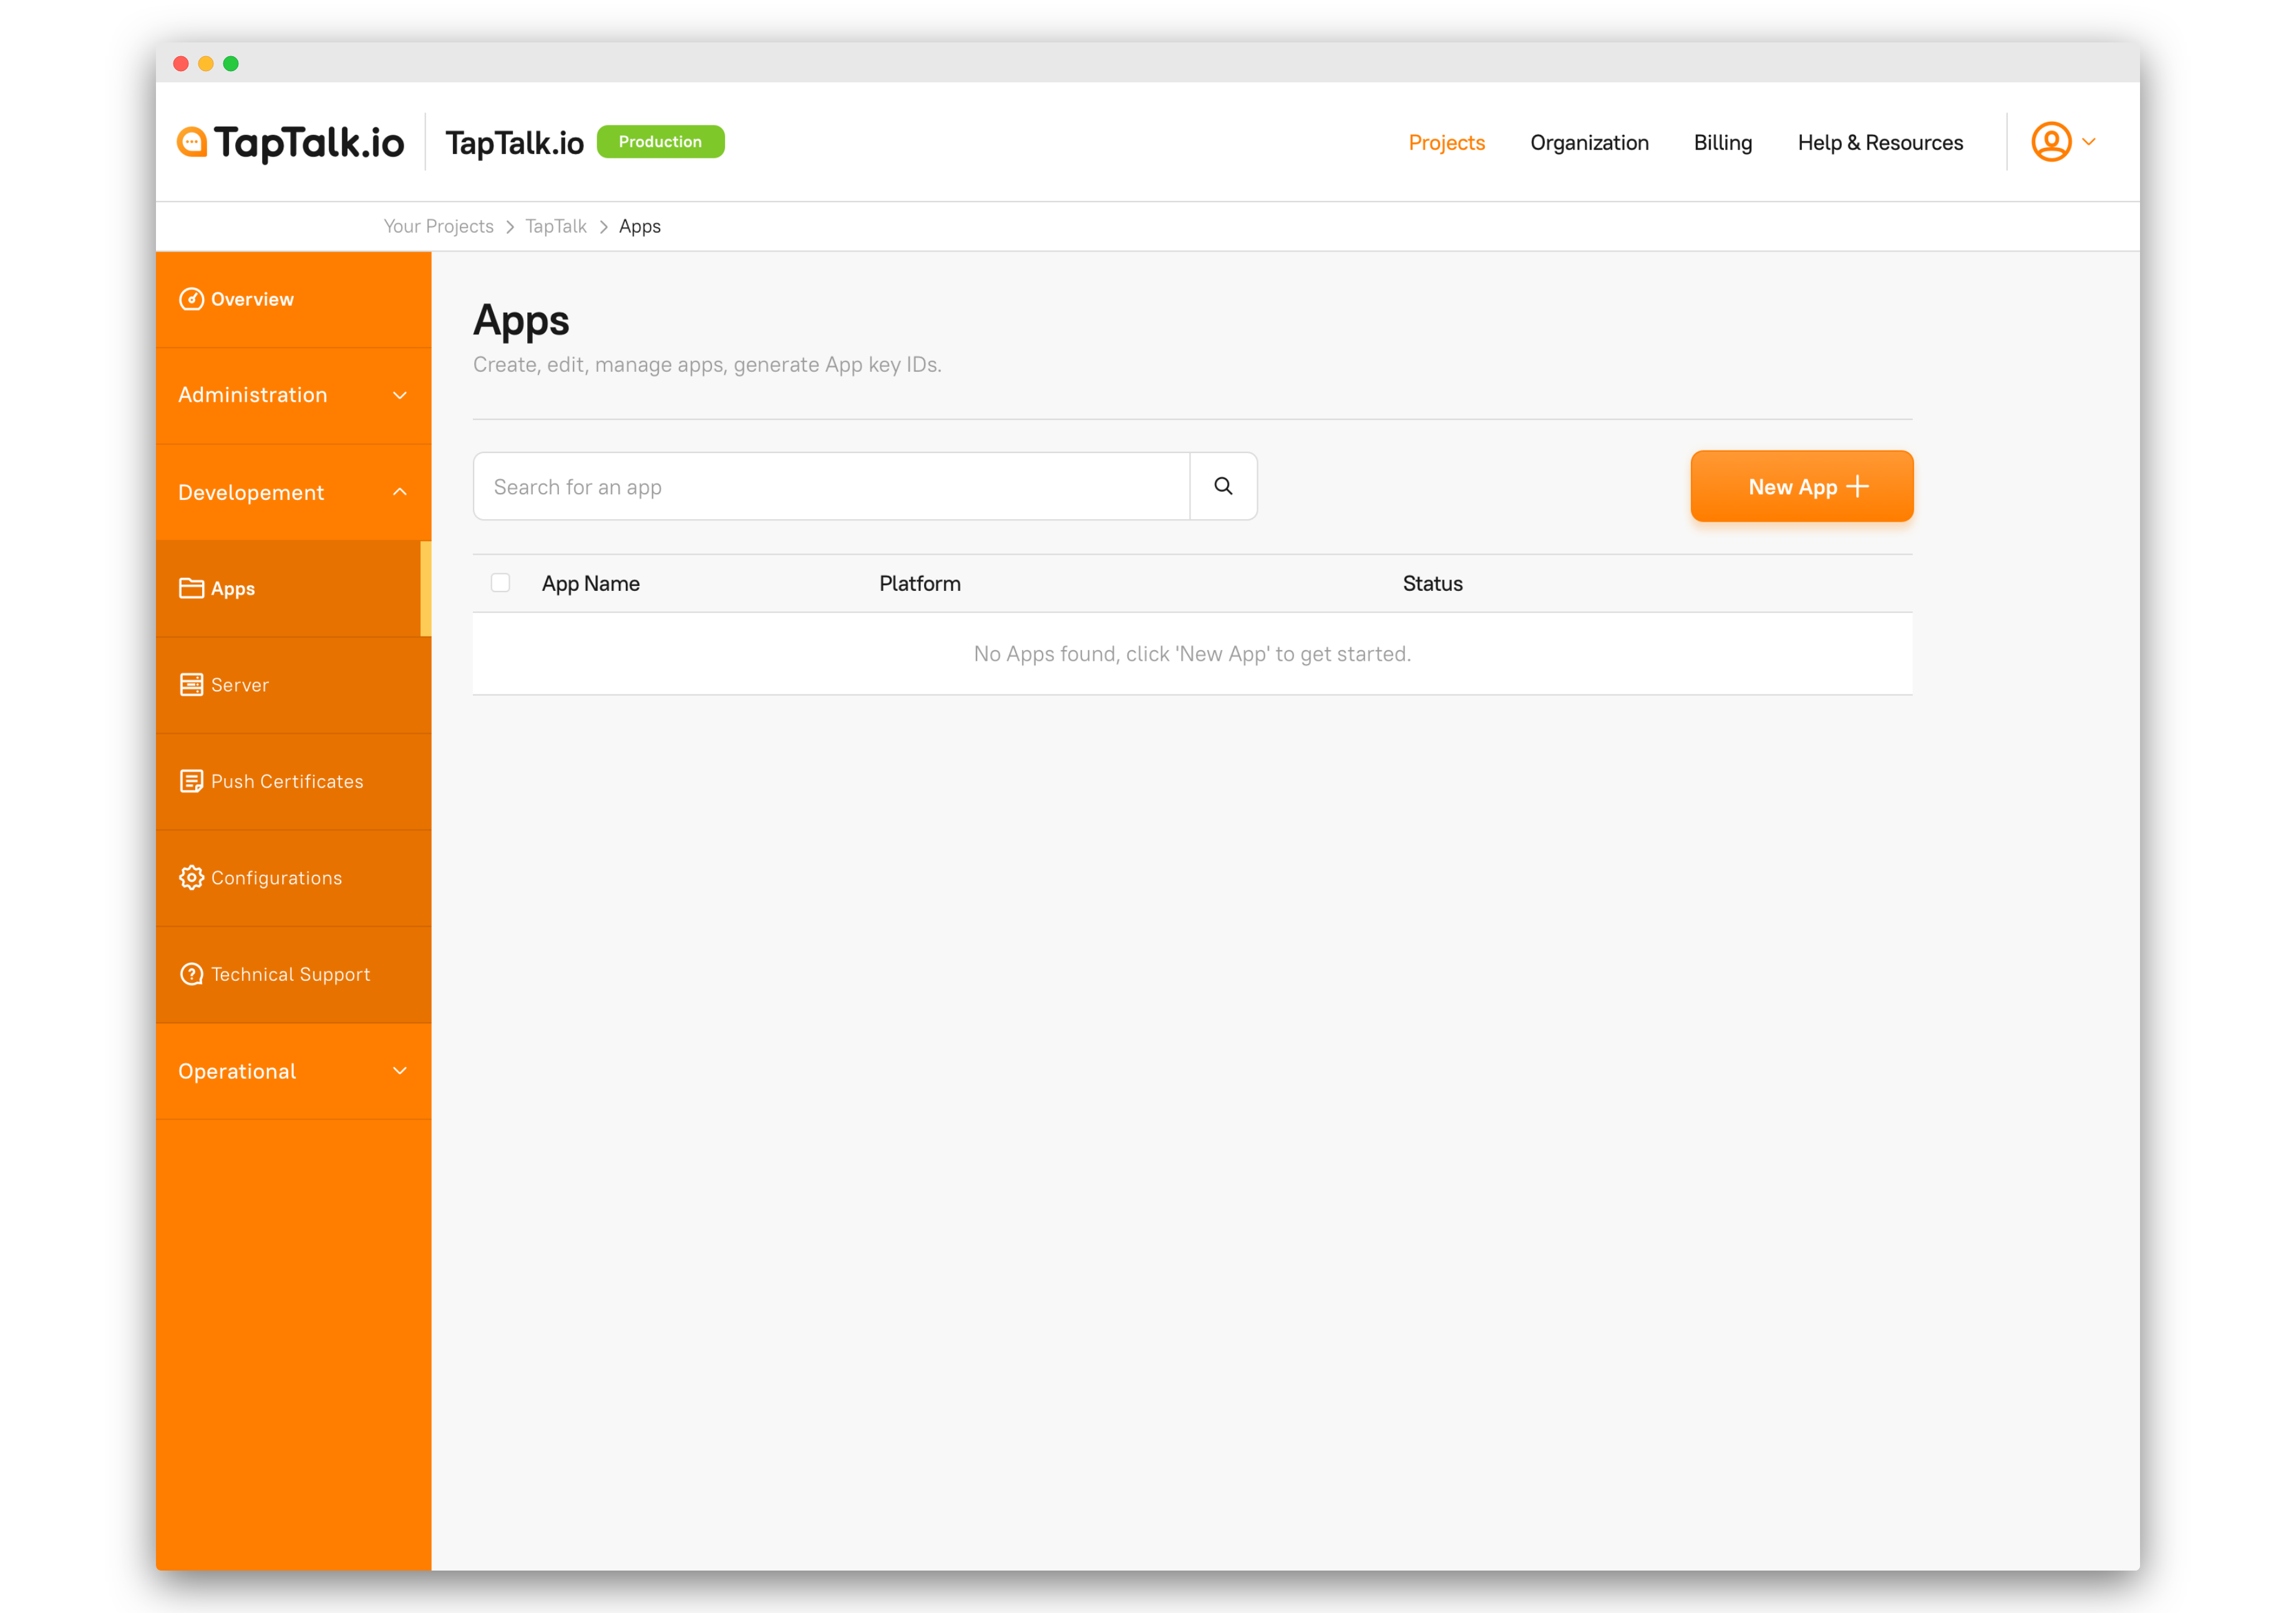The height and width of the screenshot is (1613, 2296).
Task: Click the Overview gauge icon
Action: pyautogui.click(x=191, y=299)
